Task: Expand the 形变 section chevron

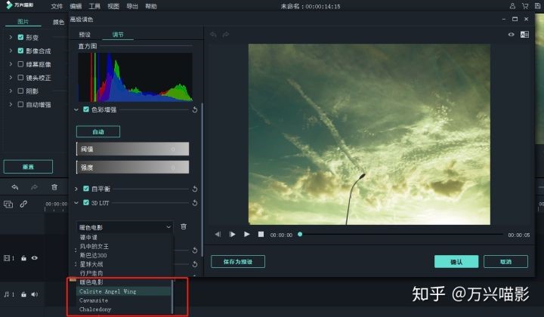Action: pyautogui.click(x=11, y=37)
